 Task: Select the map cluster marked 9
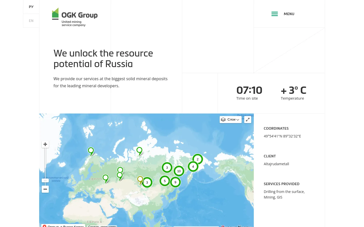click(175, 182)
